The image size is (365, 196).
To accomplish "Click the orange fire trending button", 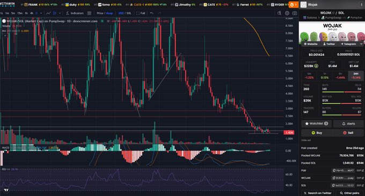I will pos(293,4).
